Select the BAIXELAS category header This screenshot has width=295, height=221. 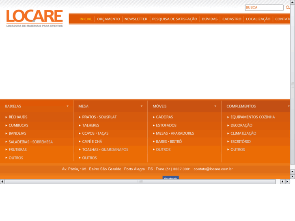point(13,106)
